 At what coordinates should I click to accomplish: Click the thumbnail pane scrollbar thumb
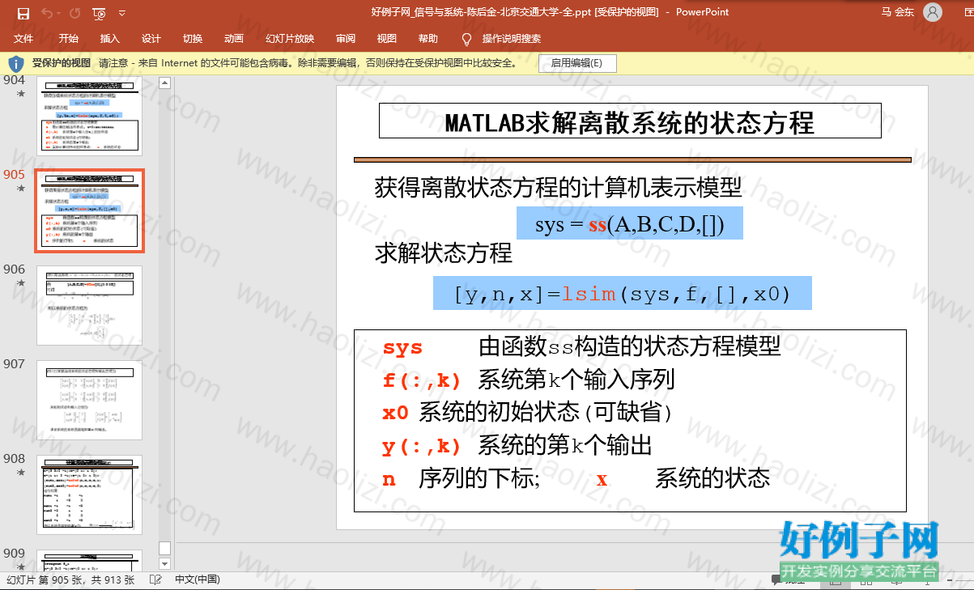pos(165,548)
